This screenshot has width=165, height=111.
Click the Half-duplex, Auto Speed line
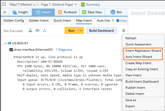[x=69, y=75]
